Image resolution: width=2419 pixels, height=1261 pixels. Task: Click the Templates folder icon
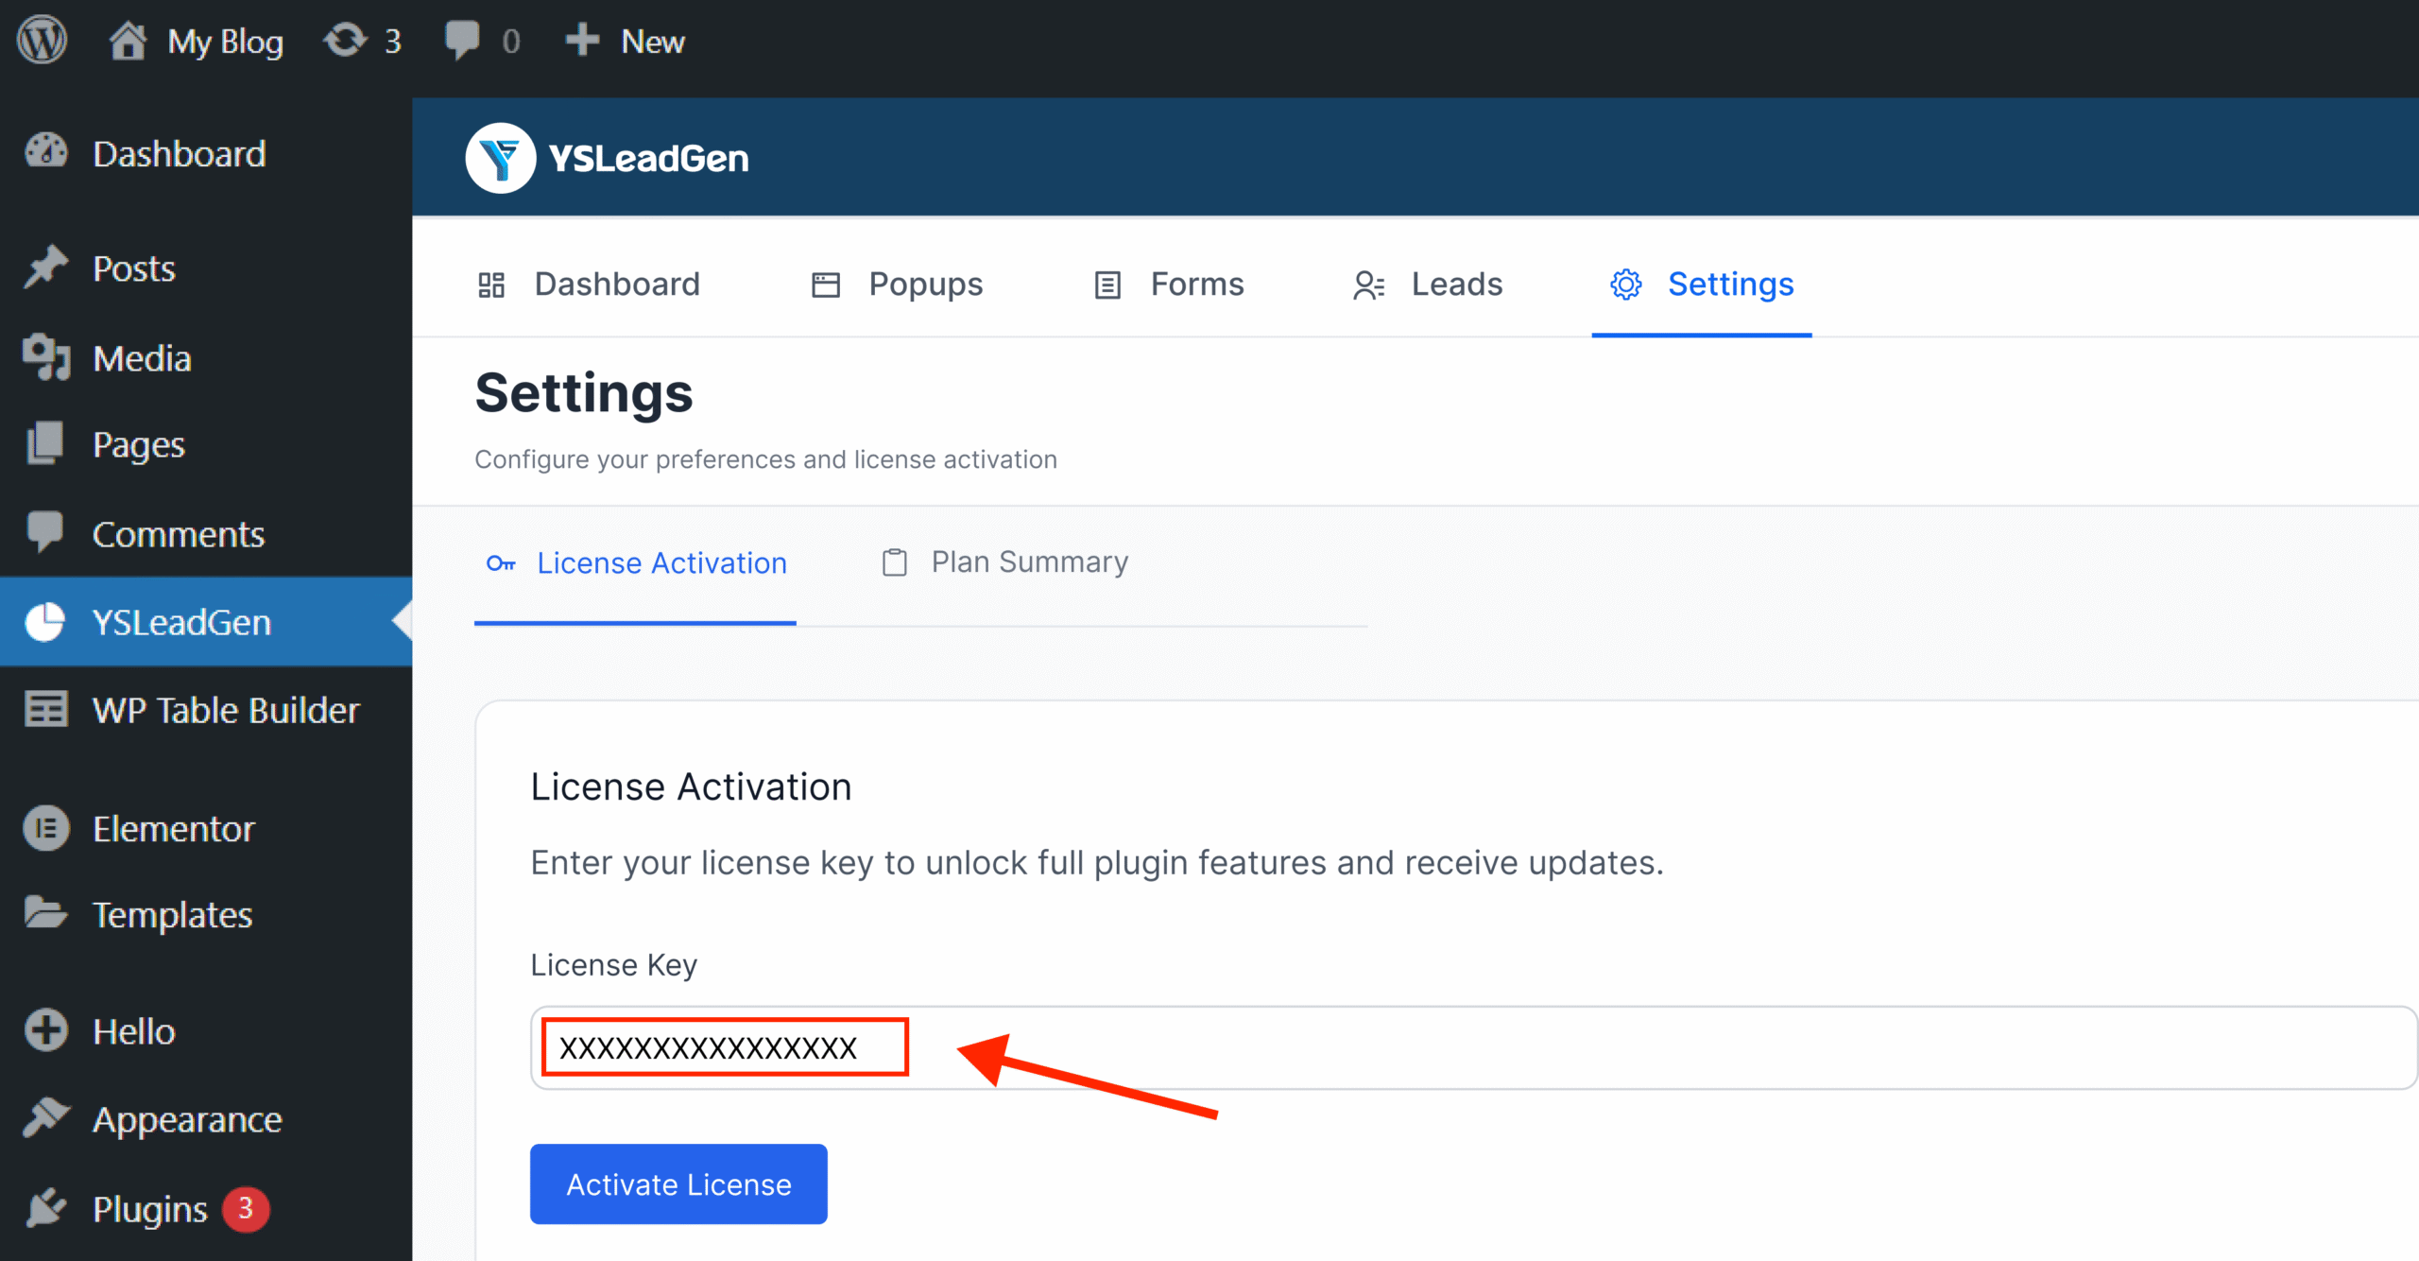tap(46, 913)
